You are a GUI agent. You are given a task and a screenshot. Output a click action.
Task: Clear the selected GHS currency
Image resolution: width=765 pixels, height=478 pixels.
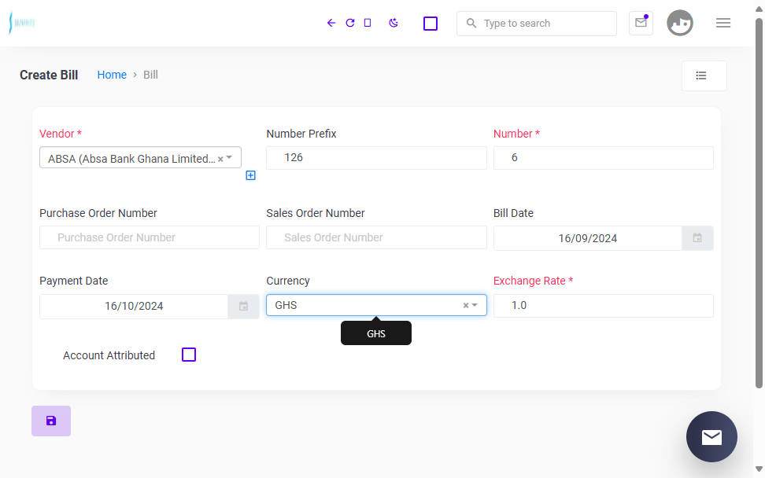coord(465,306)
